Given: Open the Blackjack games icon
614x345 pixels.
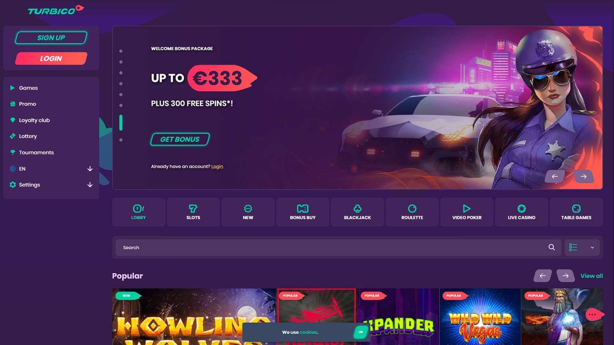Looking at the screenshot, I should coord(357,208).
